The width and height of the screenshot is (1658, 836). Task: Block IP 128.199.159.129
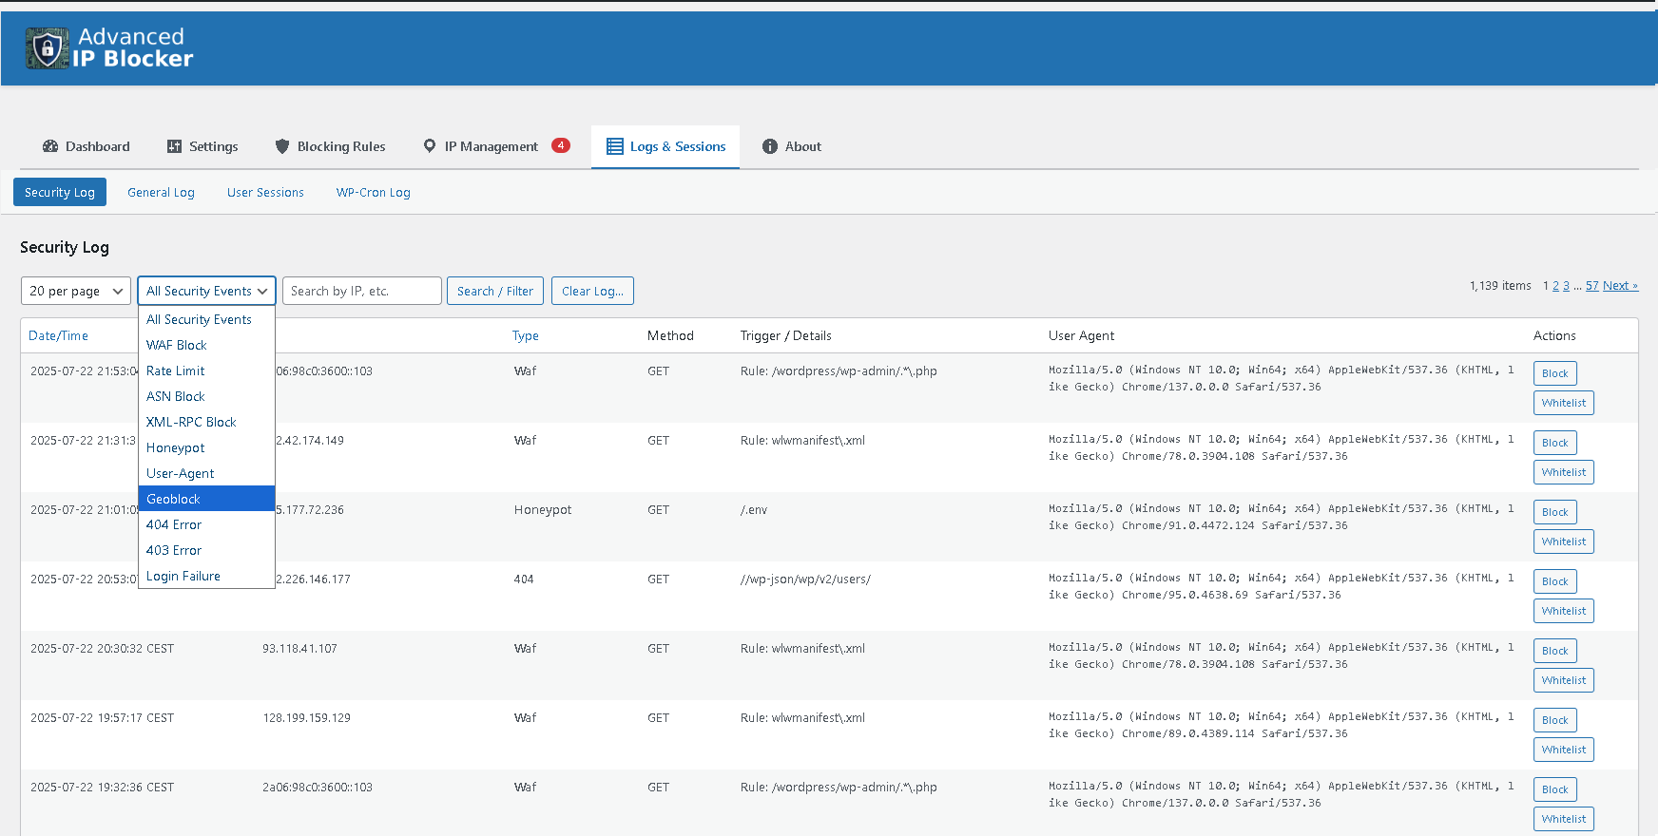pos(1555,720)
